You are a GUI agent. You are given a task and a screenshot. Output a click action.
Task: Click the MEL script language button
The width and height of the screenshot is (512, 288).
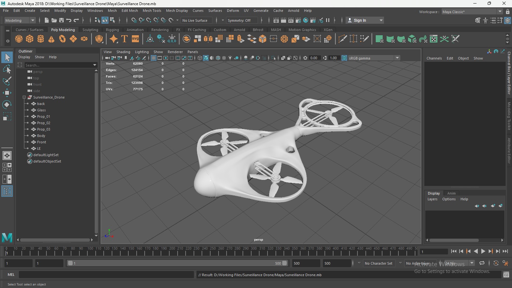[11, 275]
